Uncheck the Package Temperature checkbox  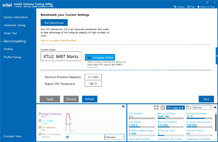[x=40, y=114]
